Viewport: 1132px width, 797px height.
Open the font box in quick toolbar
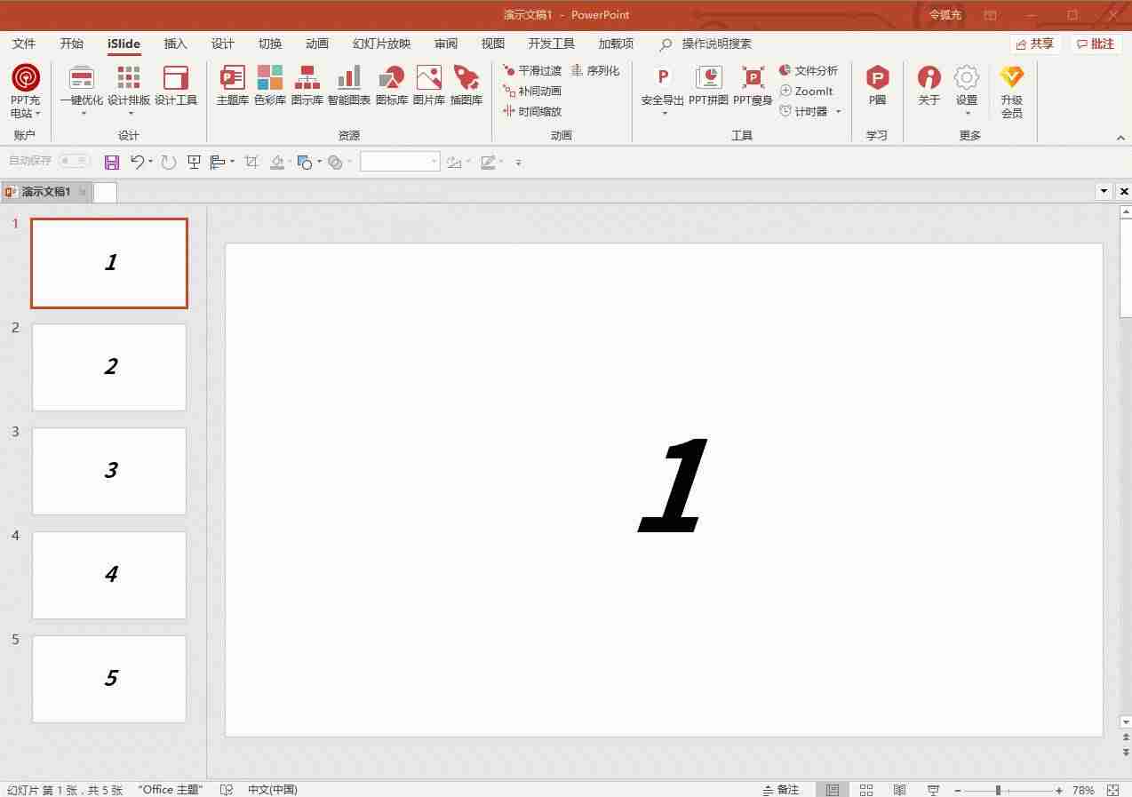tap(400, 161)
